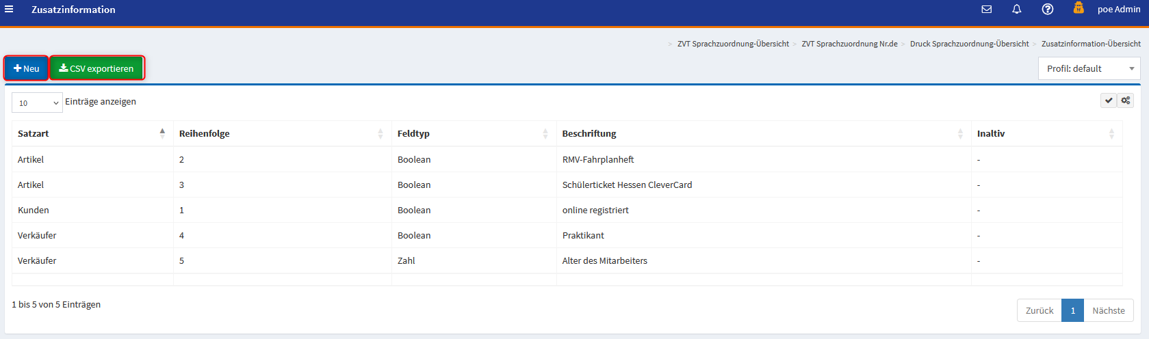Click the help question mark icon
Screen dimensions: 1149x339
click(x=1047, y=9)
